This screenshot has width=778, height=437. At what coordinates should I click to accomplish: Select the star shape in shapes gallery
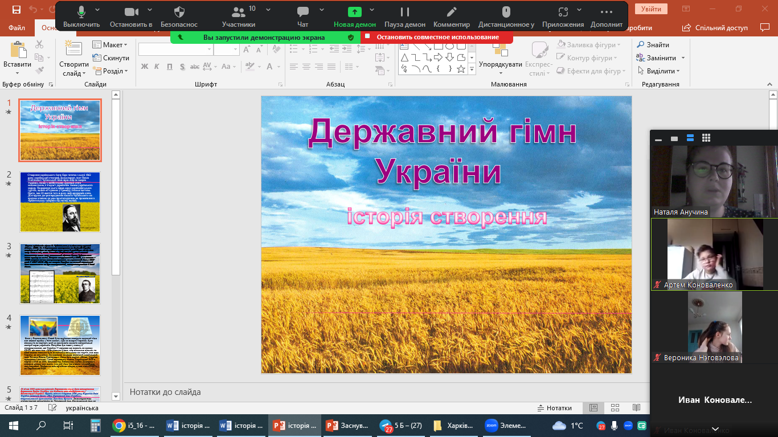point(461,69)
